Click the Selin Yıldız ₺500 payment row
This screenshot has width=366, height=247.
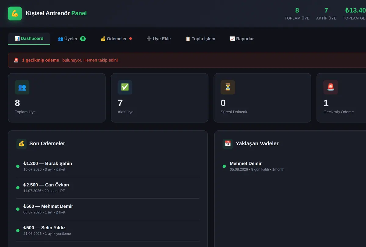[x=108, y=231]
